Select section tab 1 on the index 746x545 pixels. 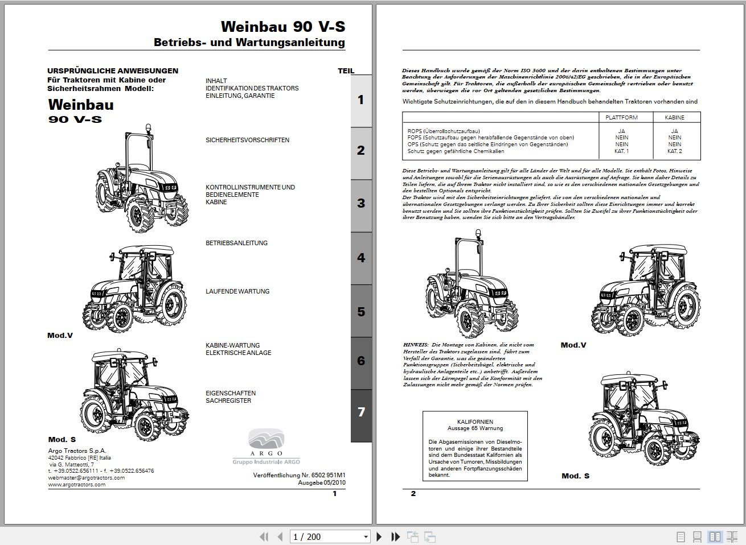click(x=361, y=100)
